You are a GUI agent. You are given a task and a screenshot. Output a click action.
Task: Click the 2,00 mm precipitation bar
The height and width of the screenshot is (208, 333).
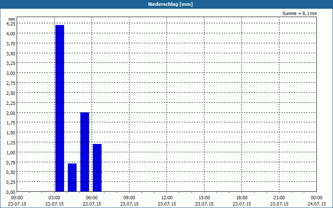point(85,152)
